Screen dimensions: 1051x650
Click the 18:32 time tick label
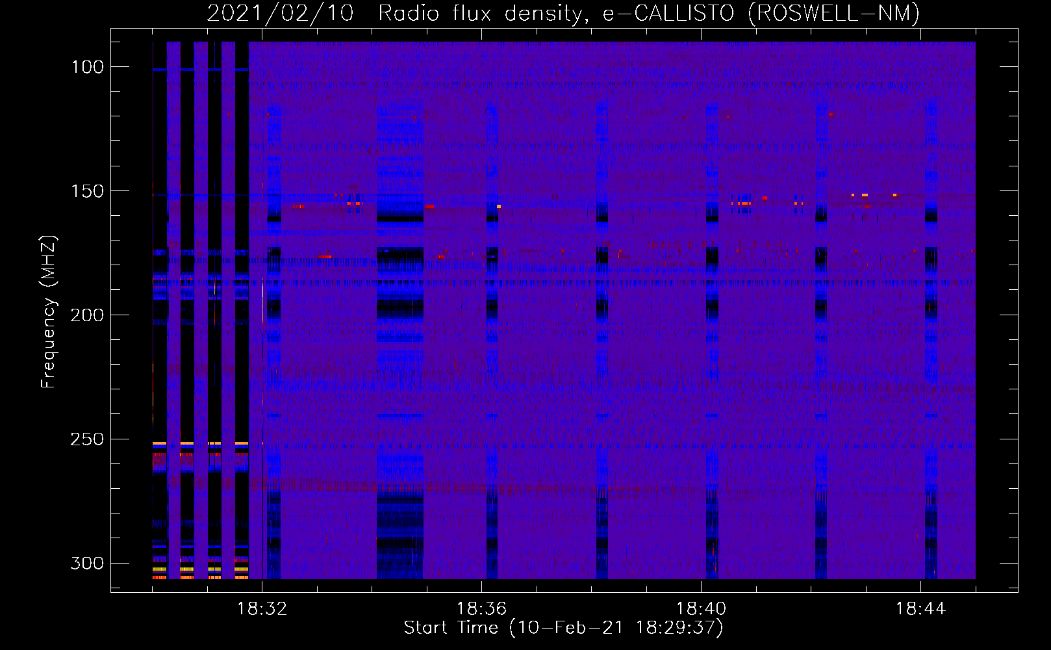262,609
